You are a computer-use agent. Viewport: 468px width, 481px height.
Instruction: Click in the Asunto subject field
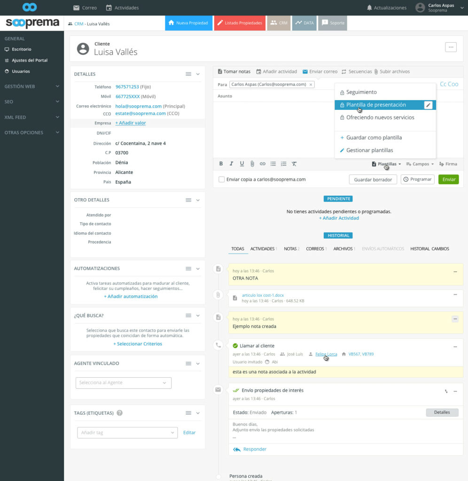(337, 96)
